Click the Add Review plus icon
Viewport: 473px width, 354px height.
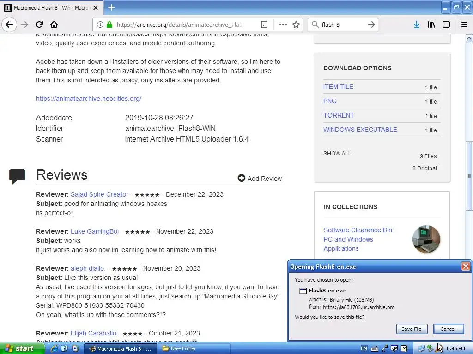(241, 178)
